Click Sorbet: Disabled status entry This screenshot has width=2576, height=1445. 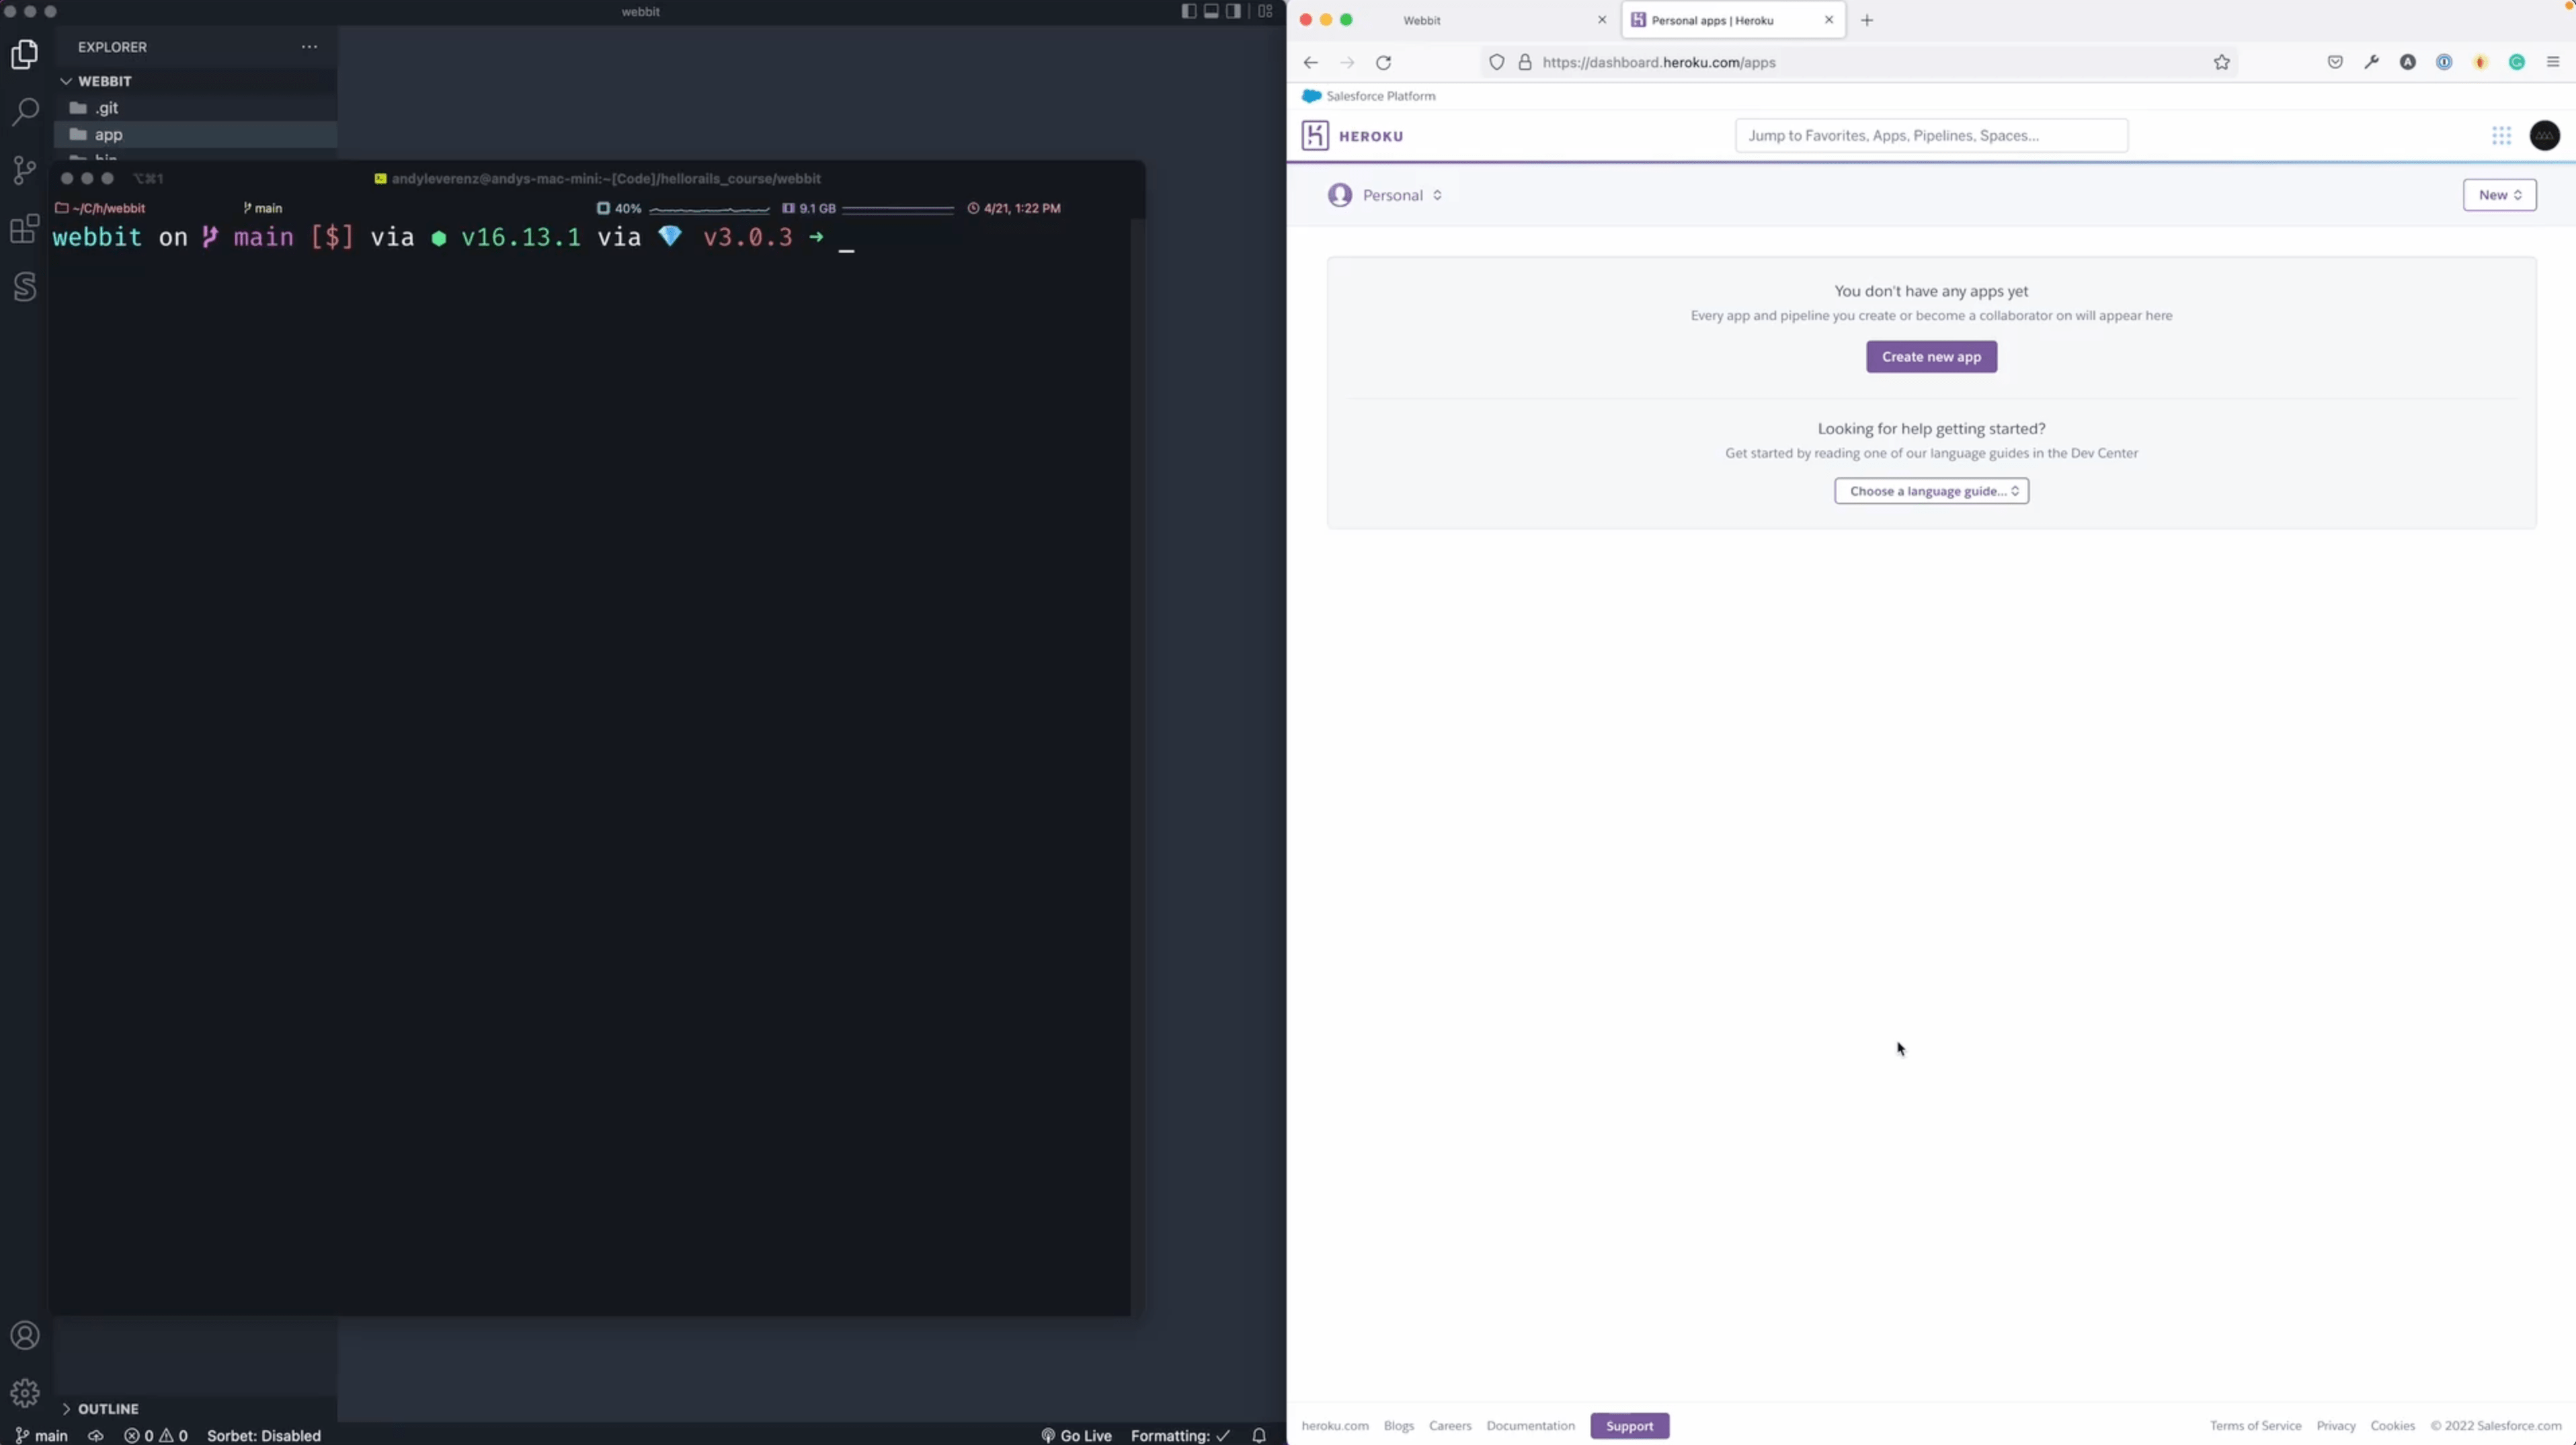(x=264, y=1435)
